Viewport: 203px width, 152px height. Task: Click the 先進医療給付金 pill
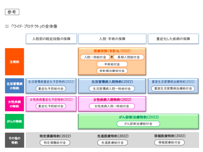coord(112,143)
